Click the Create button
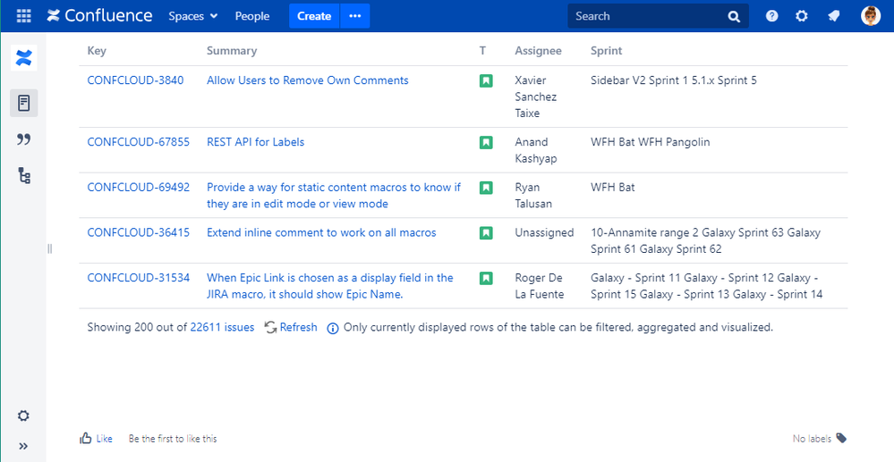The width and height of the screenshot is (894, 462). pos(314,16)
